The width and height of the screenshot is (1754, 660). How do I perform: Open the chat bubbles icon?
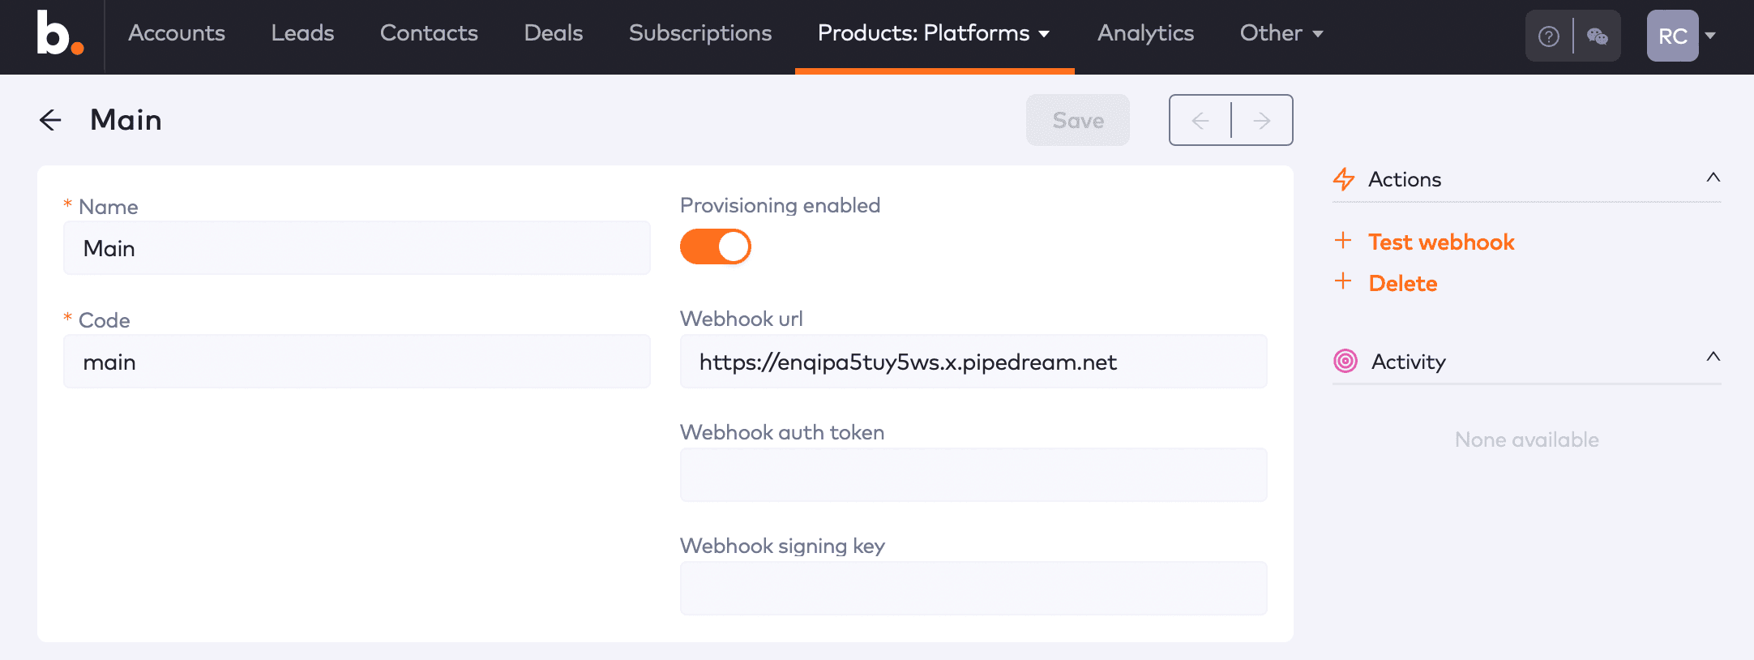point(1597,36)
